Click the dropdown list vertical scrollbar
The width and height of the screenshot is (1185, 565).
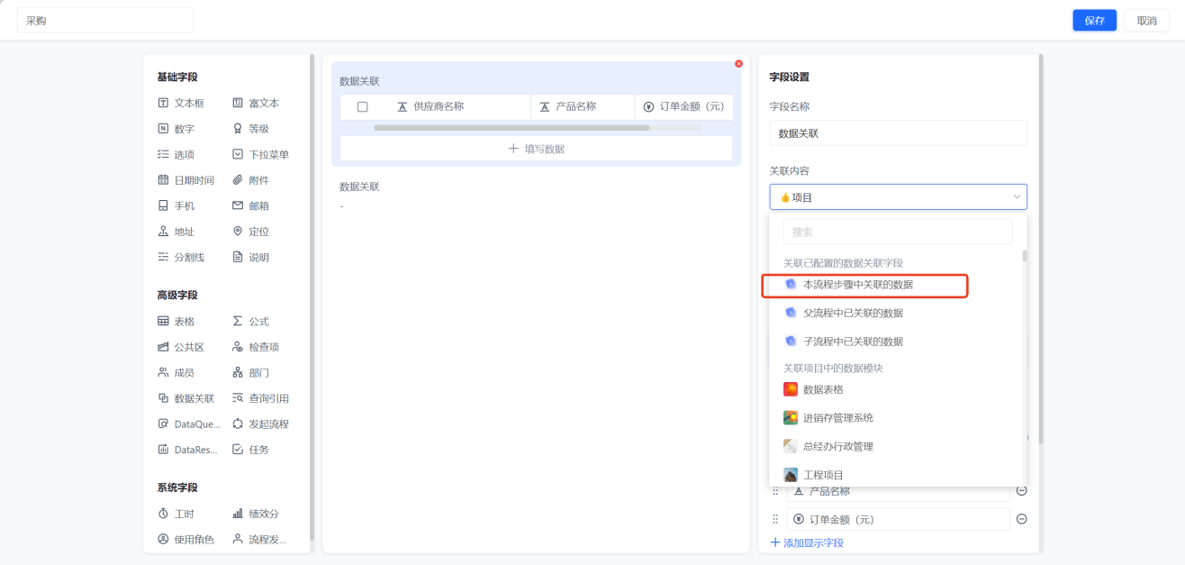[x=1025, y=256]
